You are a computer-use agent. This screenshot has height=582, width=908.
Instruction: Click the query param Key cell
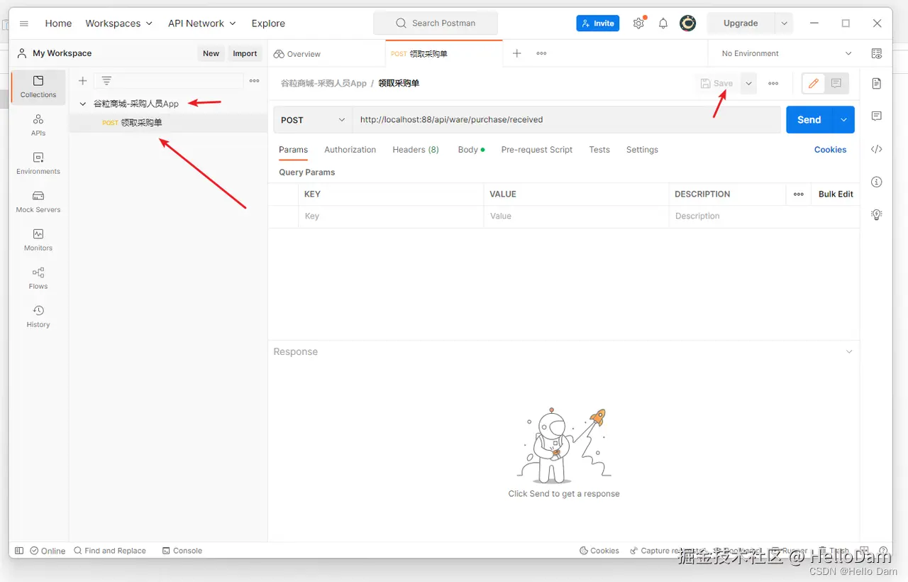391,216
